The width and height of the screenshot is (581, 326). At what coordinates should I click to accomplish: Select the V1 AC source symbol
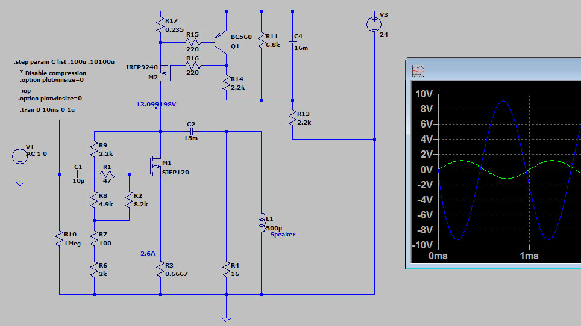[x=20, y=156]
